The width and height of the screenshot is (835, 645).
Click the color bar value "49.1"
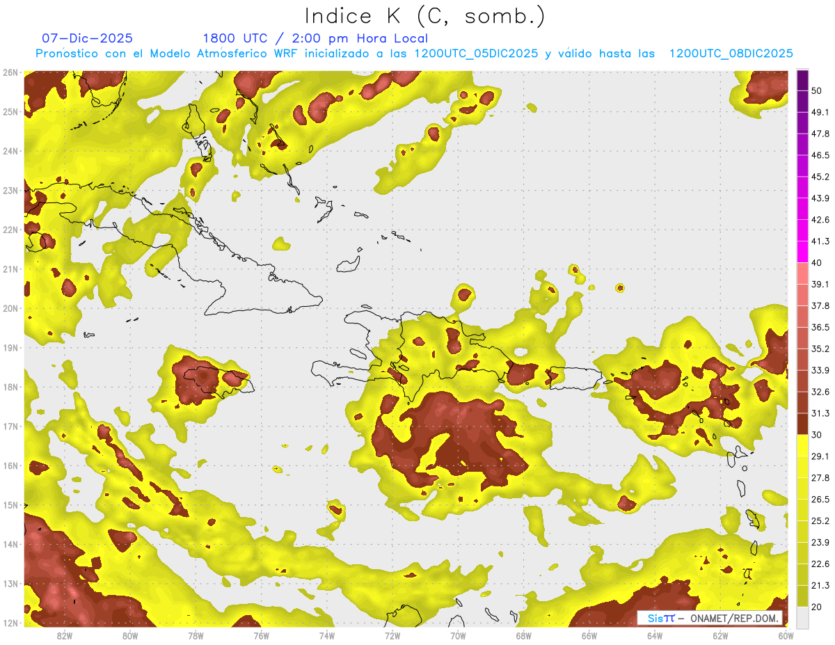point(820,112)
